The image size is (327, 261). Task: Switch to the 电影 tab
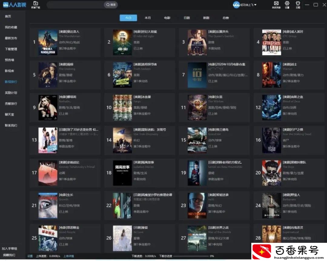point(167,18)
